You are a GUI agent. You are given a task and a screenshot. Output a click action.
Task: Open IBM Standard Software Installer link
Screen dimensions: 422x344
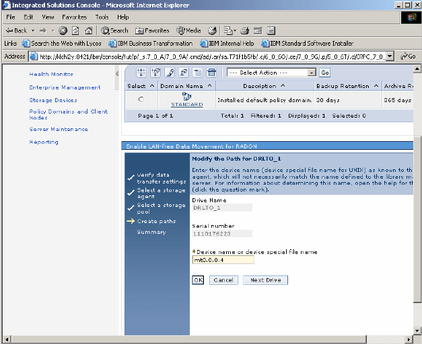308,44
